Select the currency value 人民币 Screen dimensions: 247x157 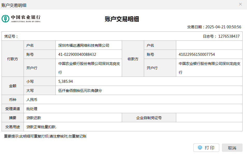pyautogui.click(x=32, y=100)
